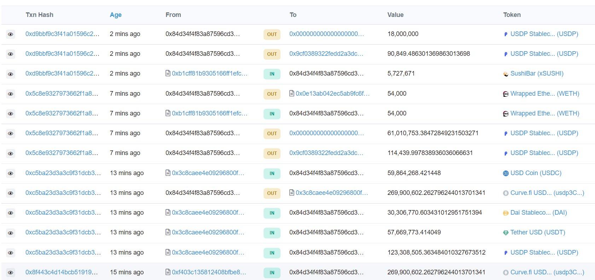Click the USD Coin (USDC) token icon
The image size is (595, 280).
tap(506, 173)
